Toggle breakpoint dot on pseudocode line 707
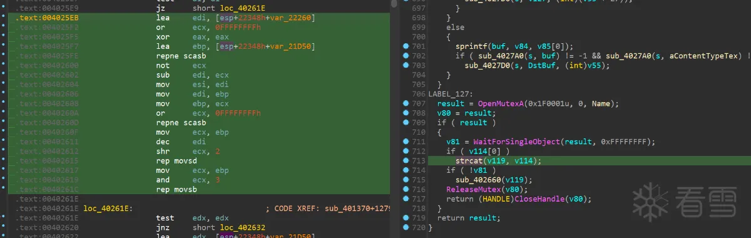 [x=406, y=103]
